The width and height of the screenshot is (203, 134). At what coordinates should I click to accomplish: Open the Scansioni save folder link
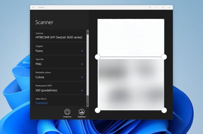pyautogui.click(x=42, y=103)
